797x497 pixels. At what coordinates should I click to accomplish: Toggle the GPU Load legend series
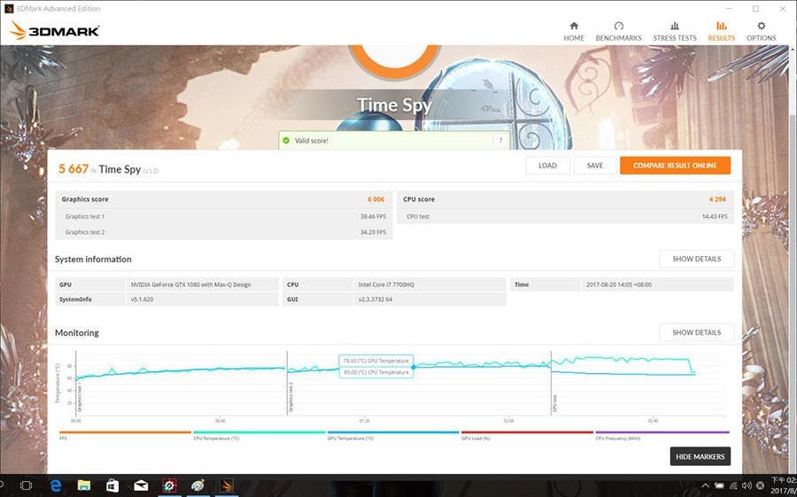pyautogui.click(x=527, y=435)
